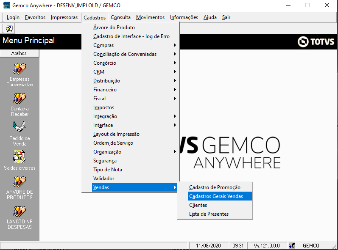Click the time 09:31 in status bar
This screenshot has width=338, height=250.
[x=238, y=245]
